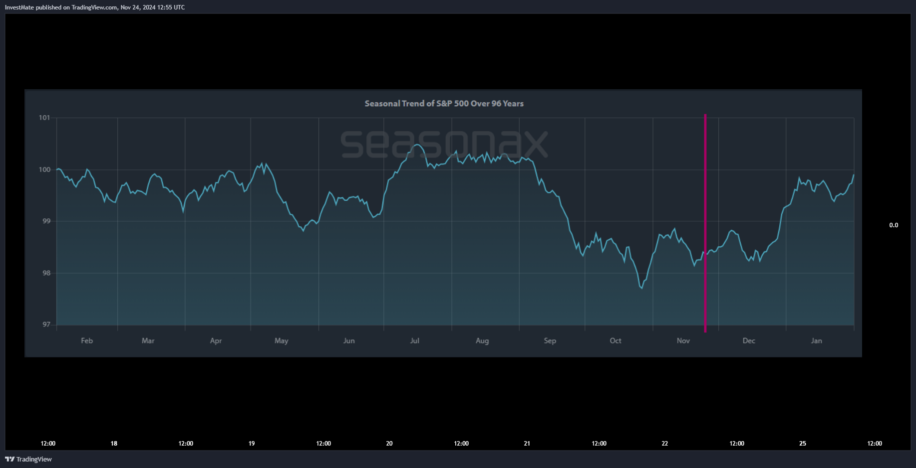Image resolution: width=916 pixels, height=468 pixels.
Task: Click the TradingView logo at bottom left
Action: click(28, 459)
